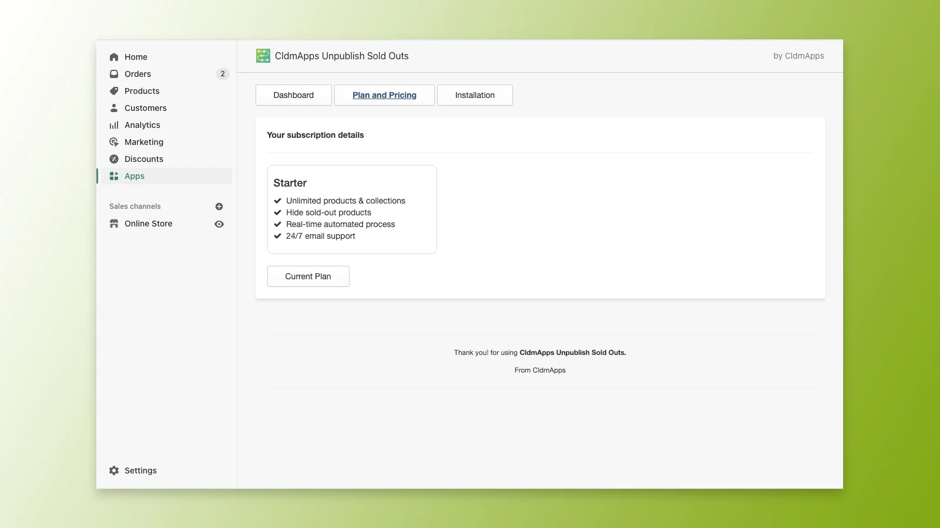Open Products section
Viewport: 940px width, 528px height.
(142, 91)
